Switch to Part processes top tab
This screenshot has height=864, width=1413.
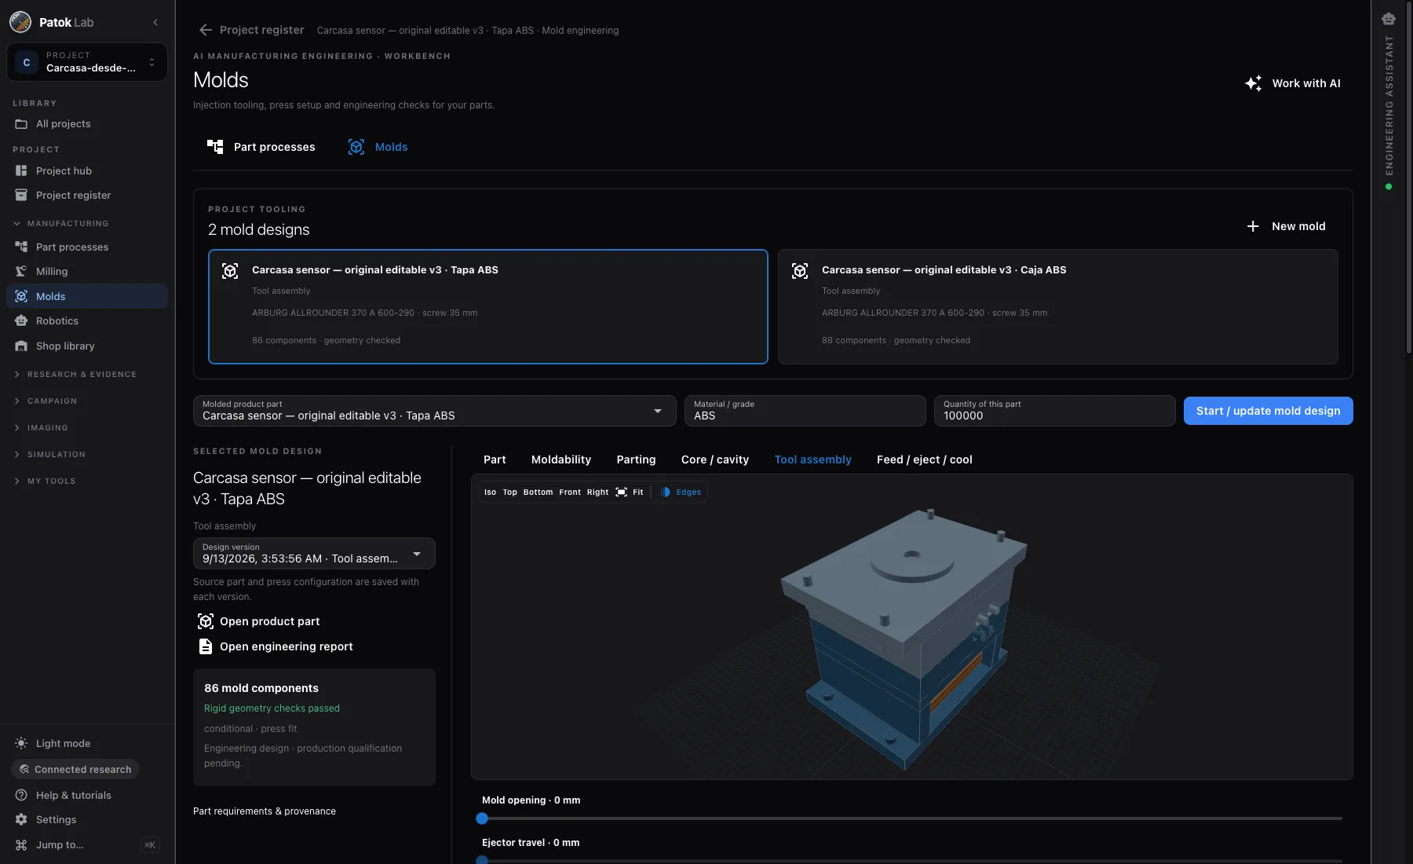coord(261,147)
